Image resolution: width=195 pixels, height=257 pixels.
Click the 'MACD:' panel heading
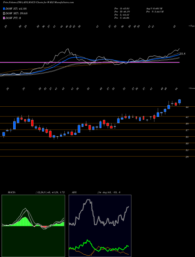pyautogui.click(x=11, y=192)
